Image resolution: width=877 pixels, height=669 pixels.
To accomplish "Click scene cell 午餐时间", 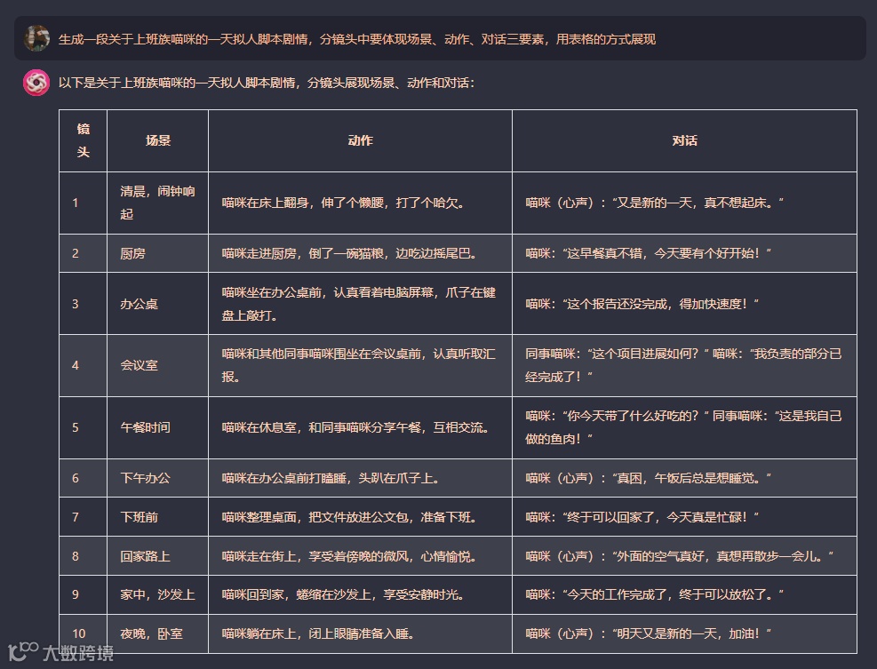I will point(158,427).
